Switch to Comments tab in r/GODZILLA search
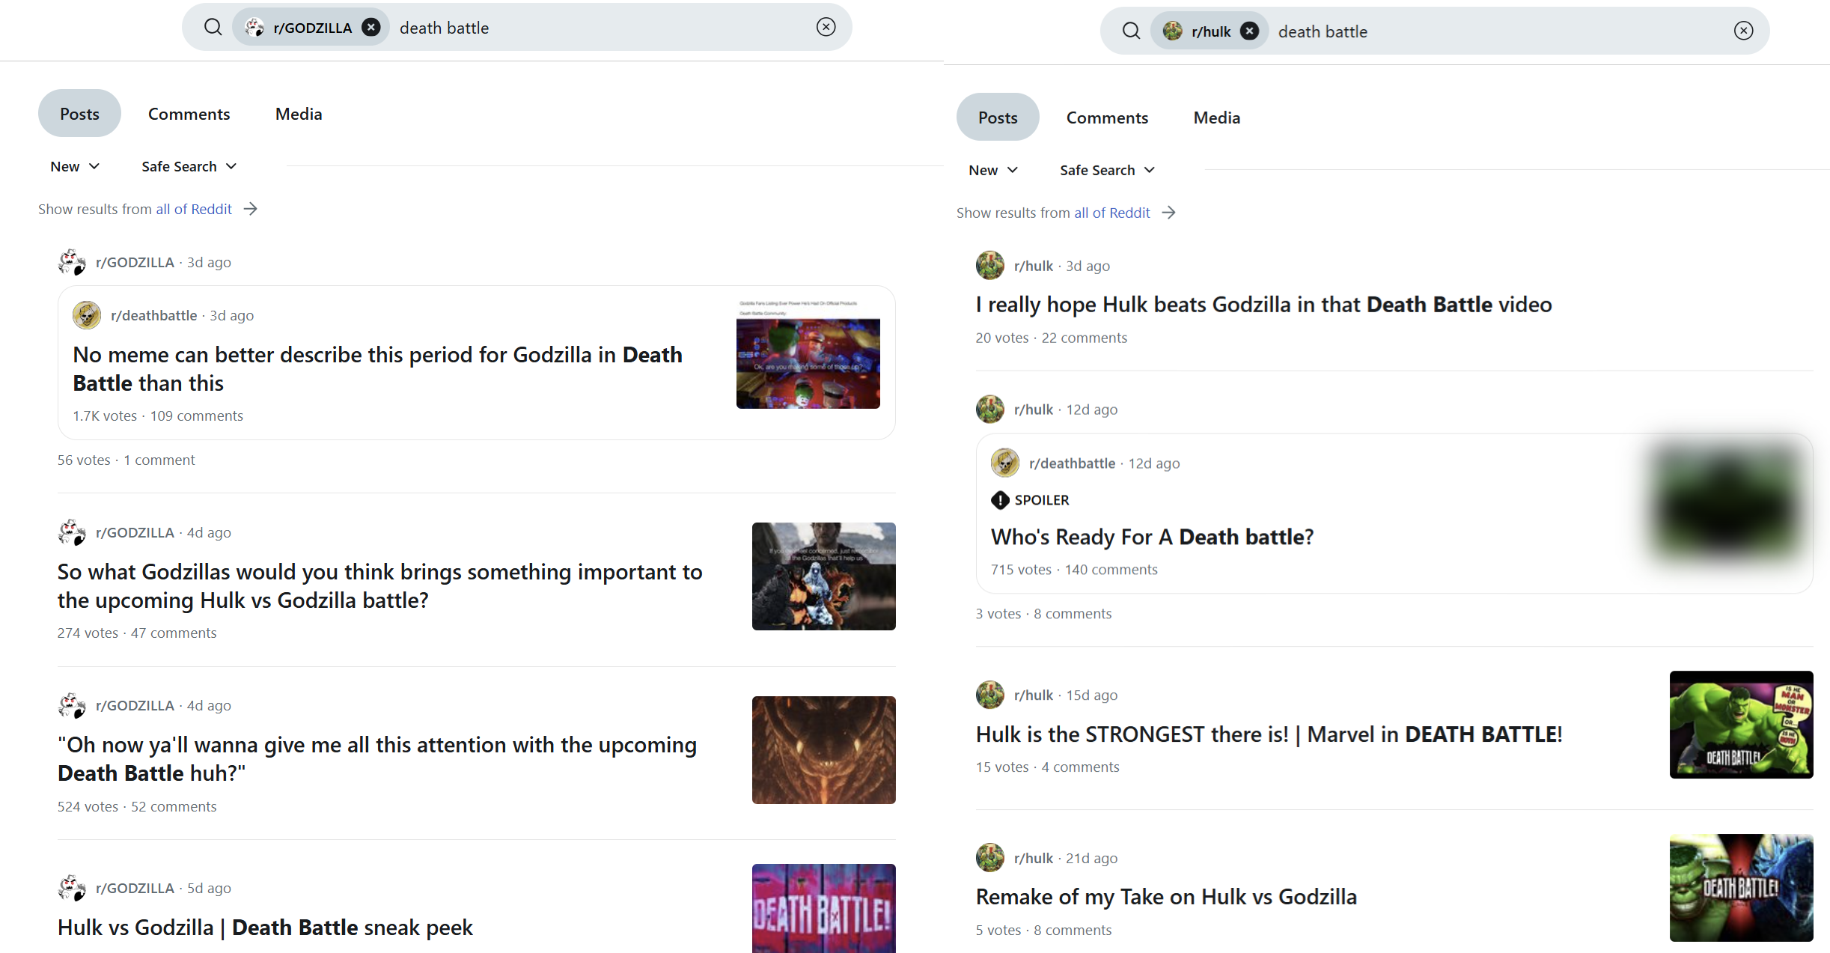 (189, 114)
